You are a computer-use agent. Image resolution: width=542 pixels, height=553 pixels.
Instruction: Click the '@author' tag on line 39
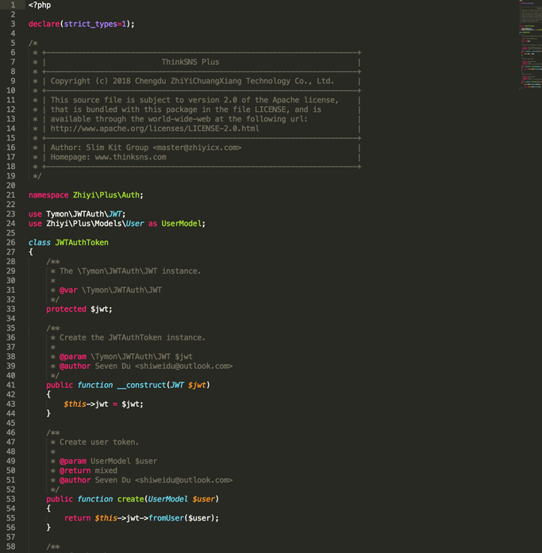75,366
